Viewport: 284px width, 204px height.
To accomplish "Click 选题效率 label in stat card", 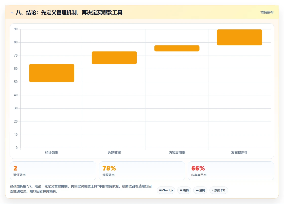I will 109,175.
